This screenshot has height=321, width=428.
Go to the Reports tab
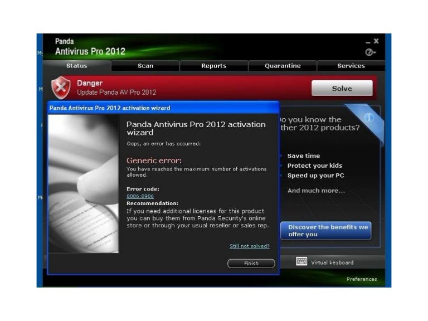coord(214,66)
